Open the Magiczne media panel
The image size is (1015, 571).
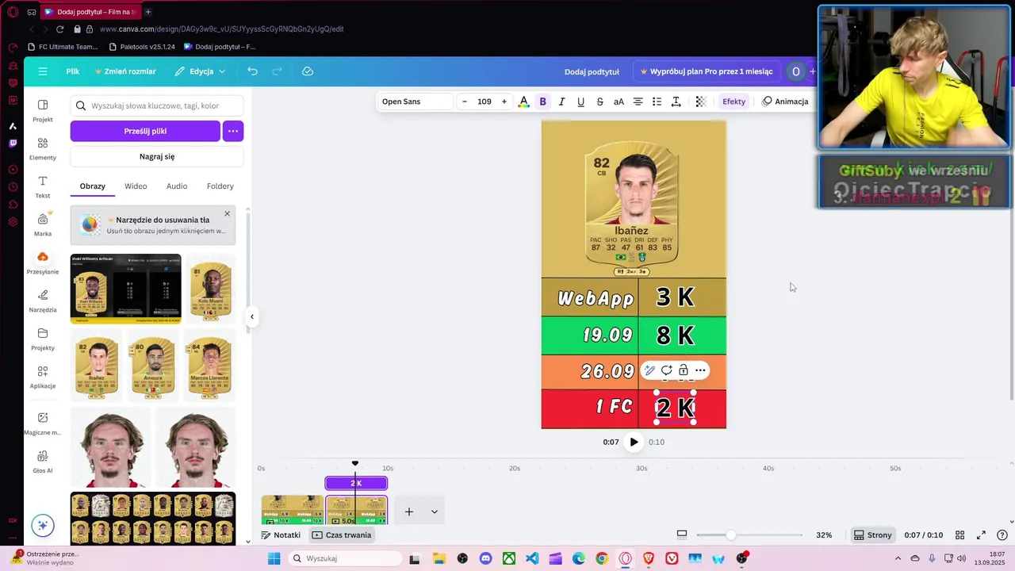pos(43,423)
